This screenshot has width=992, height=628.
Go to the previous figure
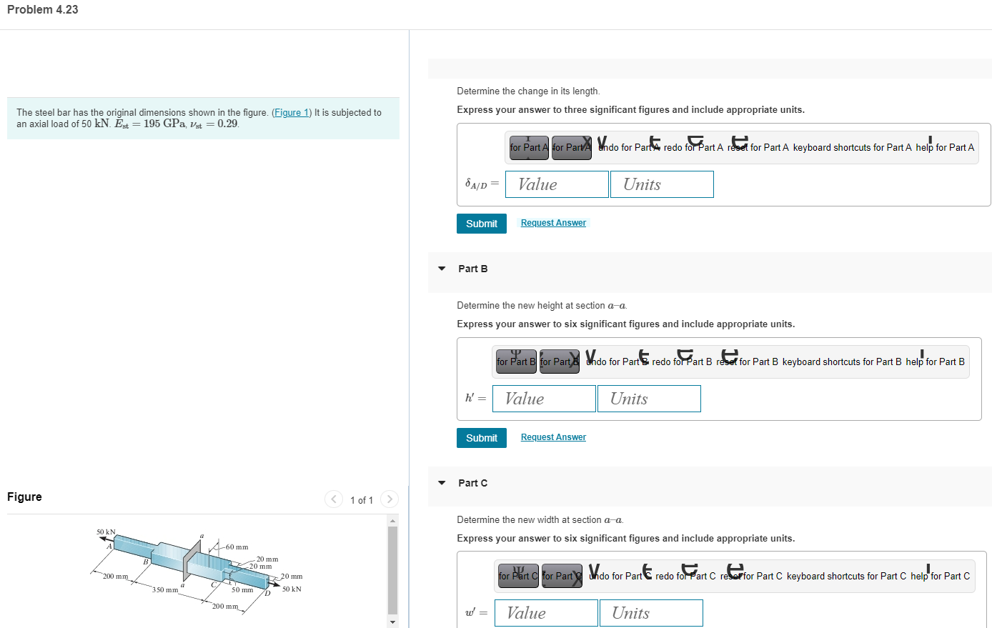(334, 499)
